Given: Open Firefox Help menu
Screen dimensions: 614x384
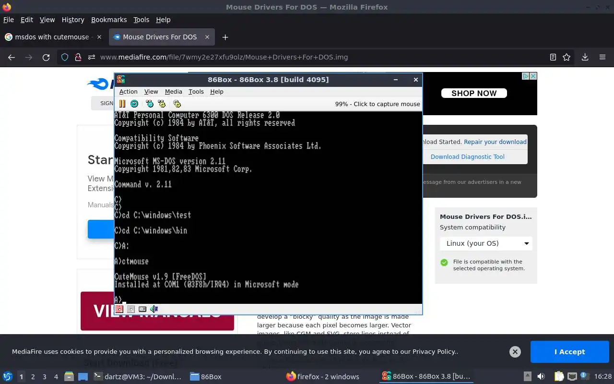Looking at the screenshot, I should coord(163,20).
